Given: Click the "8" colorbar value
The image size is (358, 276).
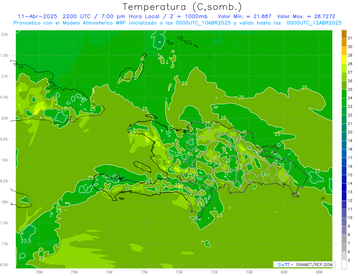Looking at the screenshot, I should coord(349,235).
